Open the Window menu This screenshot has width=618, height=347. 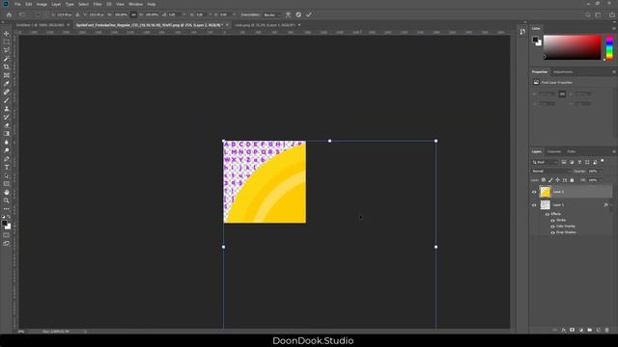(135, 4)
